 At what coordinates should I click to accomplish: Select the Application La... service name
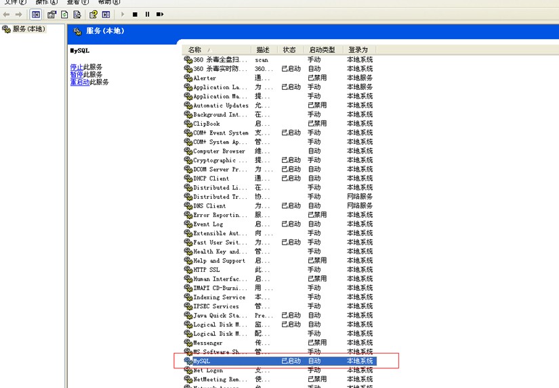tap(220, 87)
